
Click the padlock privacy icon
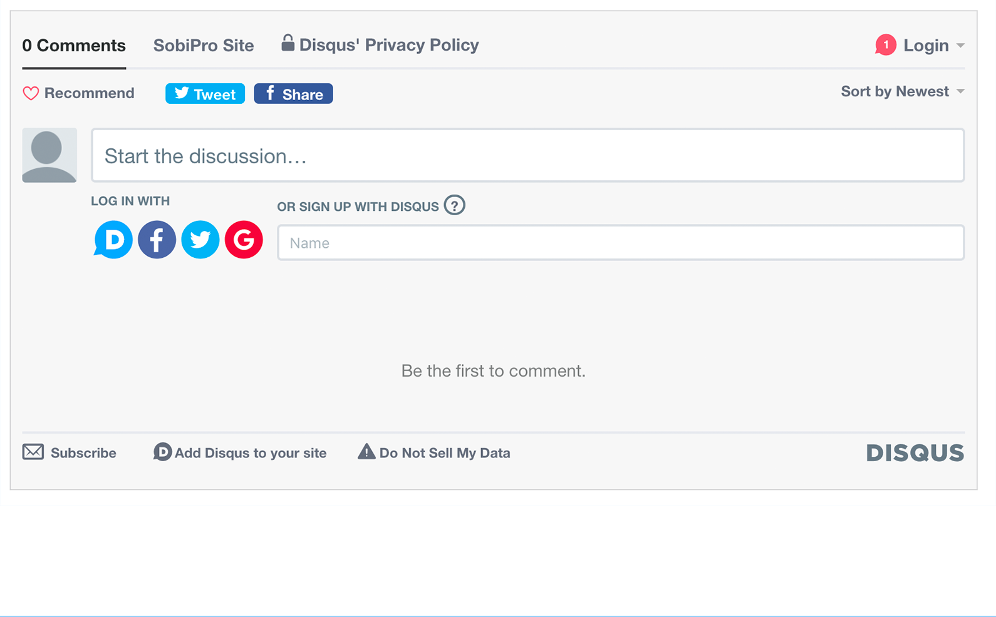click(x=288, y=43)
